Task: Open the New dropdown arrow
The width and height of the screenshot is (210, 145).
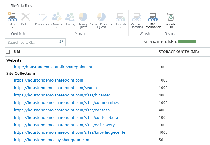Action: tap(12, 28)
